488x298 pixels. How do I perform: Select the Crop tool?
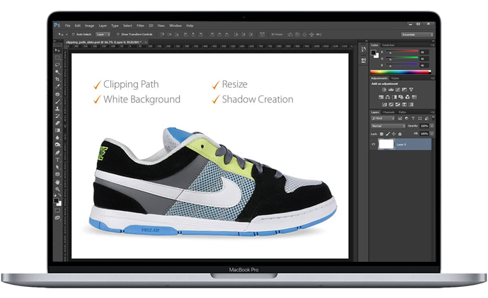click(58, 79)
